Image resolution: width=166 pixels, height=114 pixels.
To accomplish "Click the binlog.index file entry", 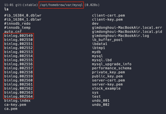I will (17, 101).
